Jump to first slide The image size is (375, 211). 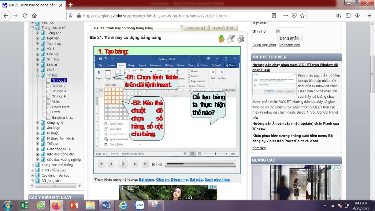pos(101,164)
